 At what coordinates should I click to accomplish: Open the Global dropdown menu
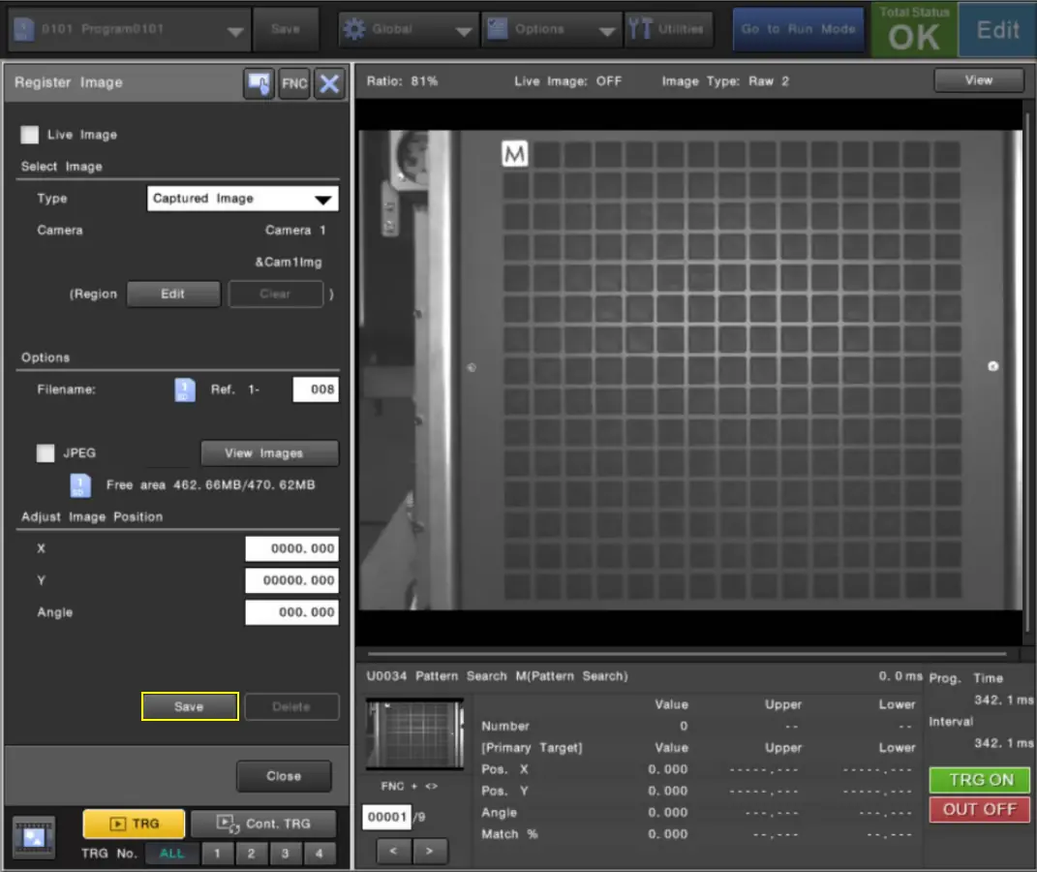408,30
